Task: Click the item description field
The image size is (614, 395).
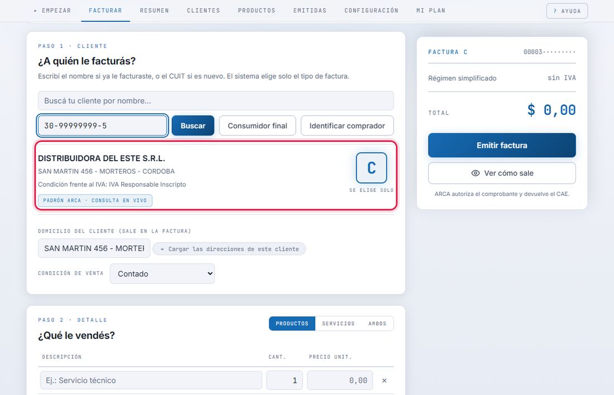Action: coord(151,380)
